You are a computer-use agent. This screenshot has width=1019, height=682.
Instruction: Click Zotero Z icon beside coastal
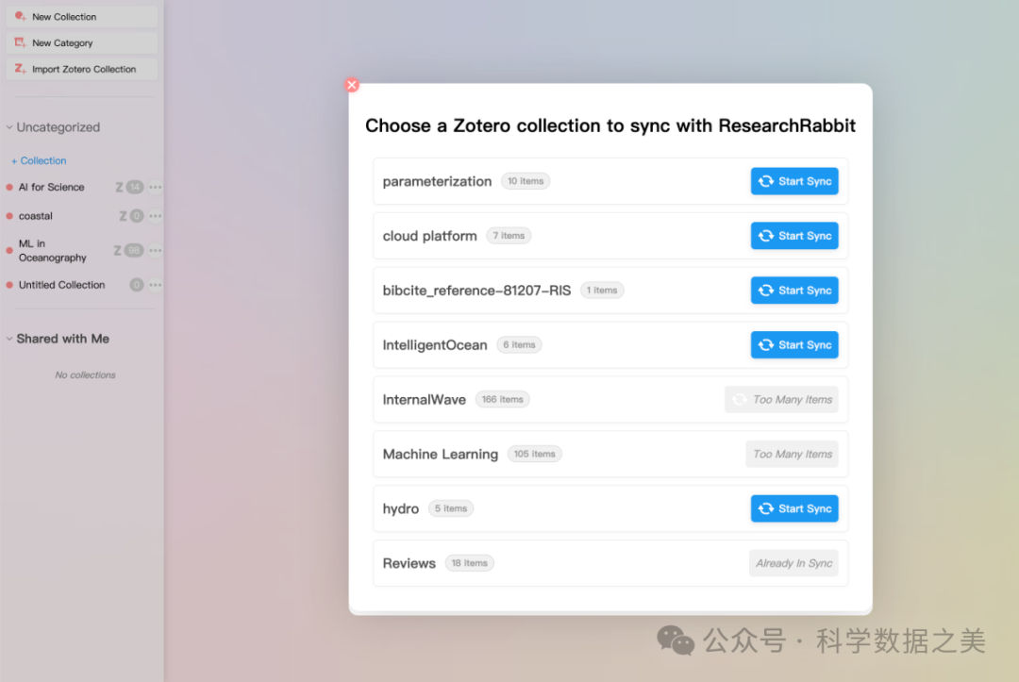coord(123,216)
